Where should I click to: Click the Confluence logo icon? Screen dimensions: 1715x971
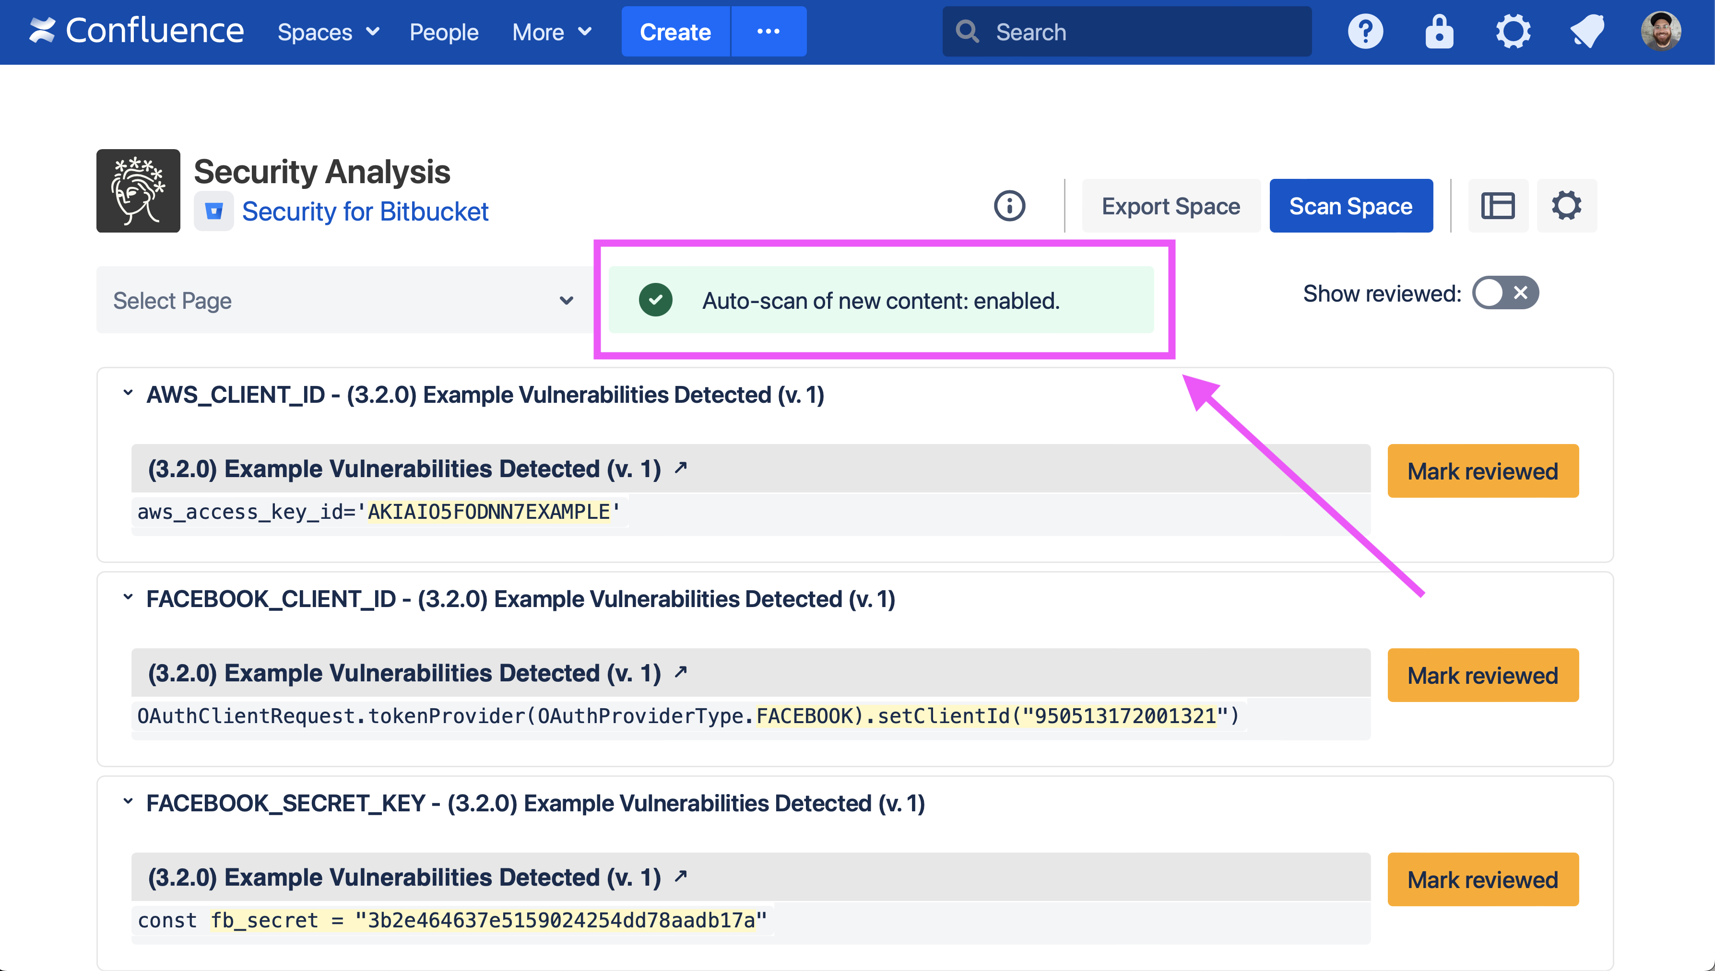(x=42, y=31)
